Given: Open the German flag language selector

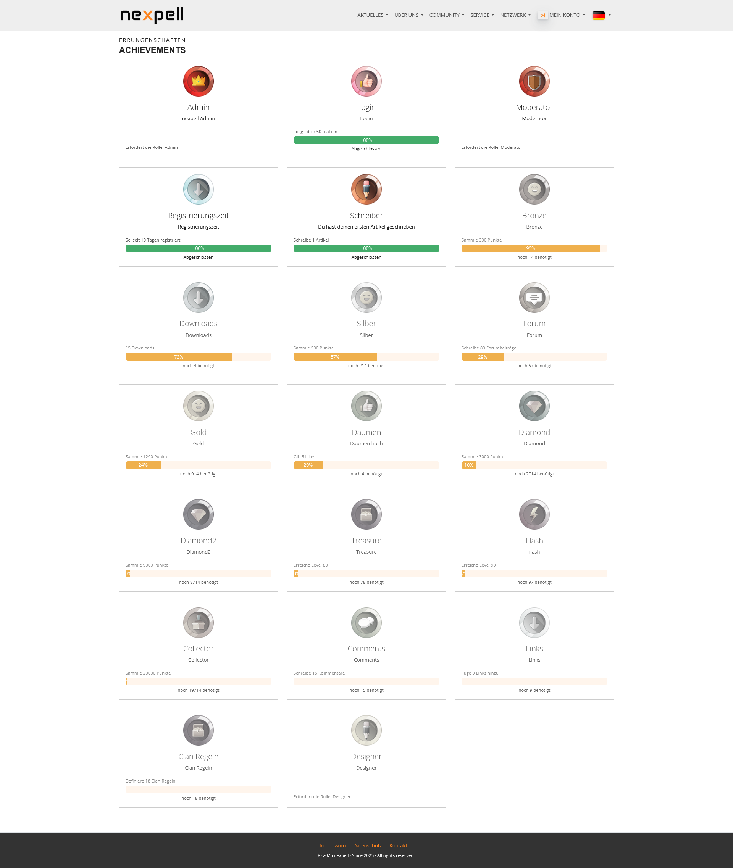Looking at the screenshot, I should click(601, 15).
